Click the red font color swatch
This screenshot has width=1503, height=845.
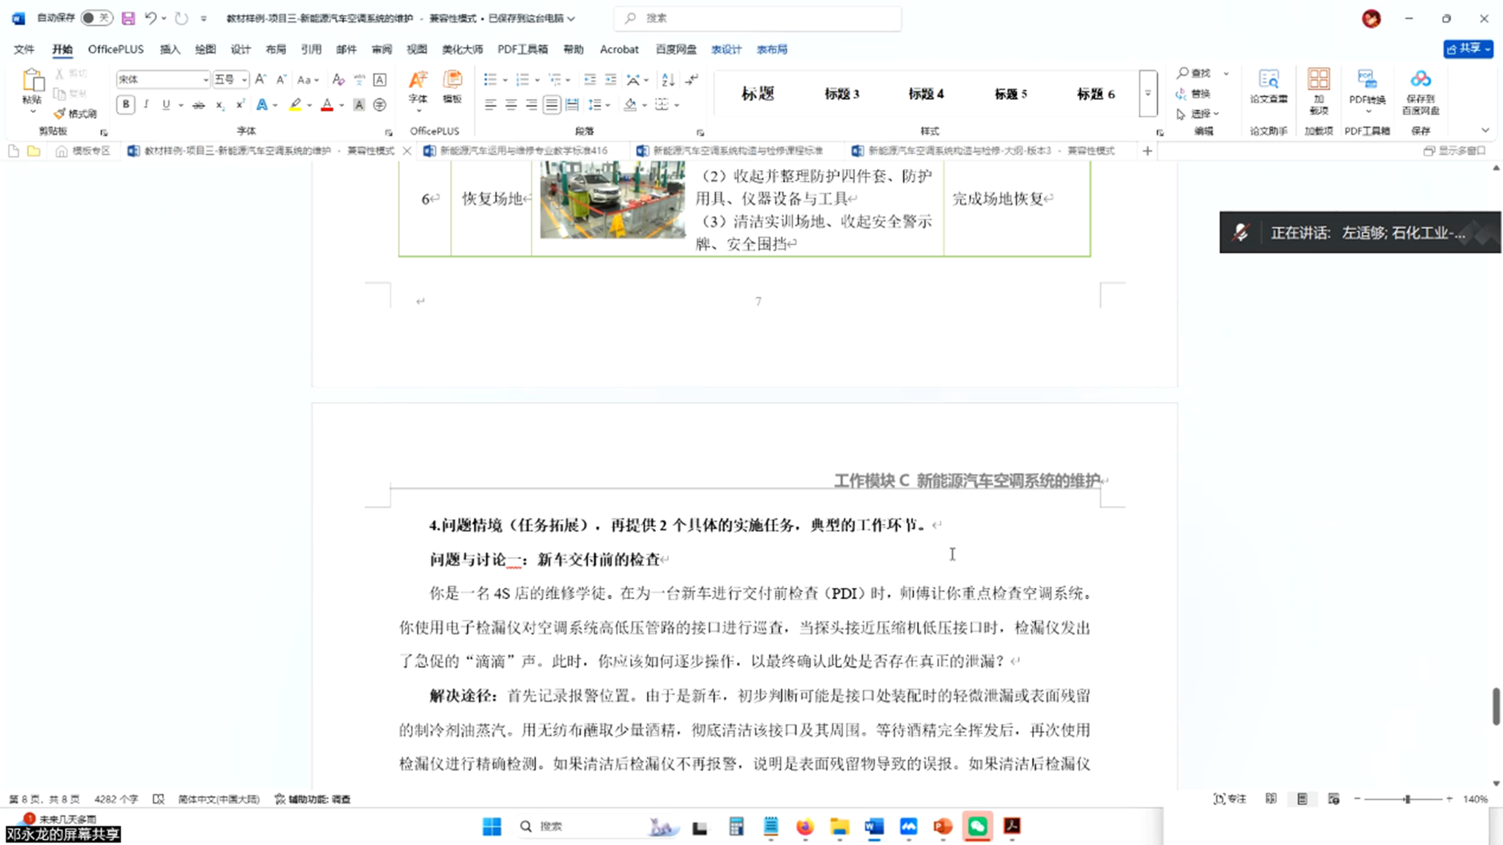[x=327, y=105]
